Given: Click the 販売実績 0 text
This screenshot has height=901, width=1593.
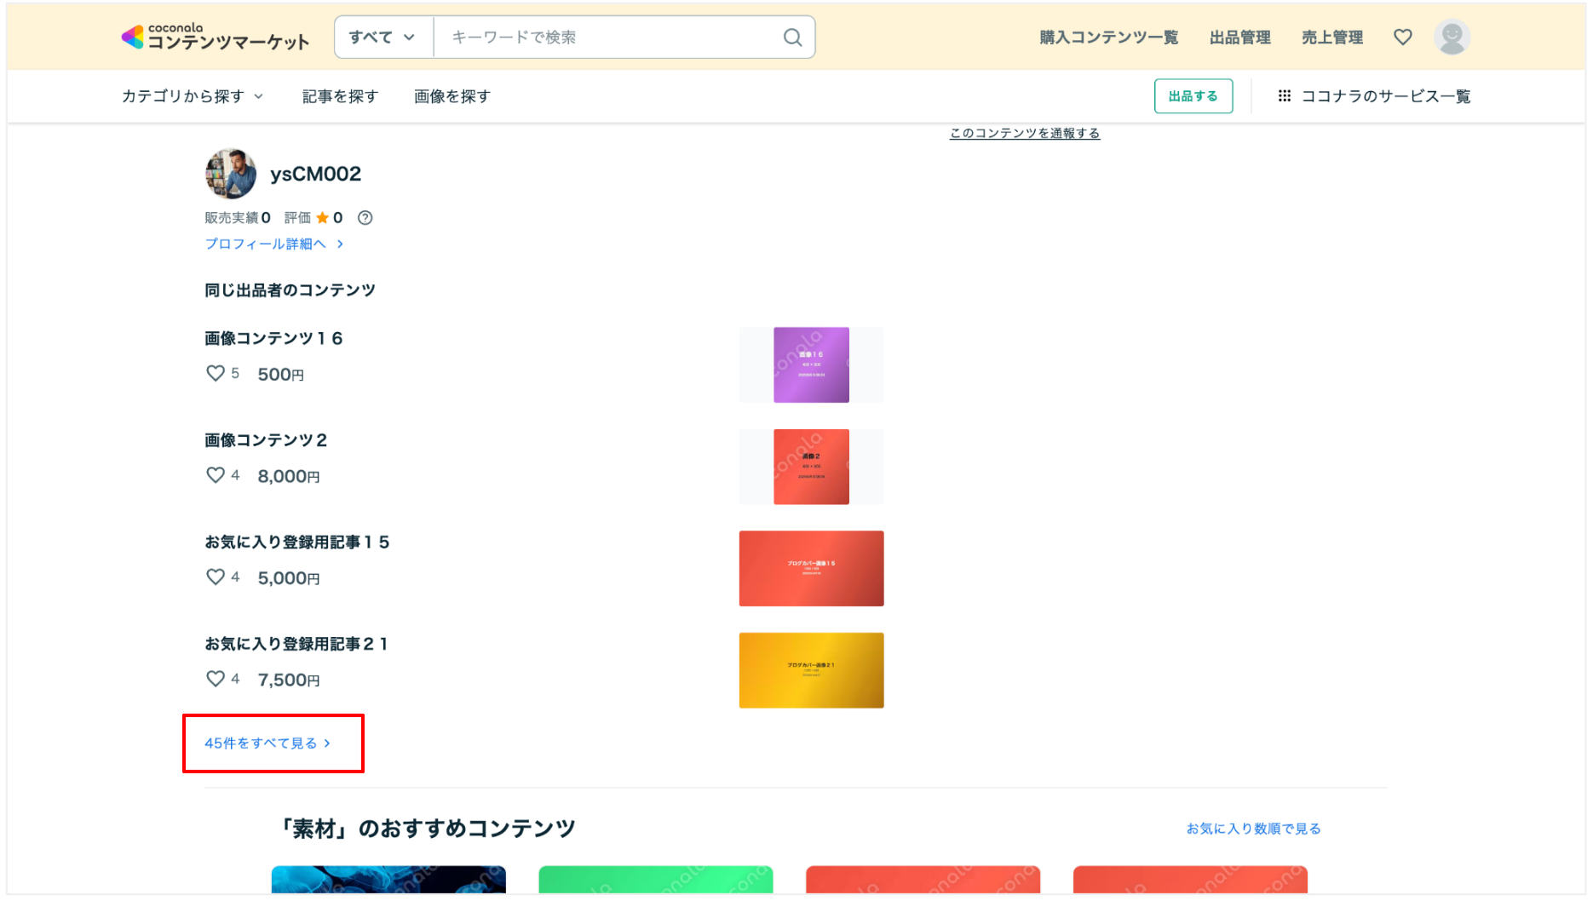Looking at the screenshot, I should point(238,218).
